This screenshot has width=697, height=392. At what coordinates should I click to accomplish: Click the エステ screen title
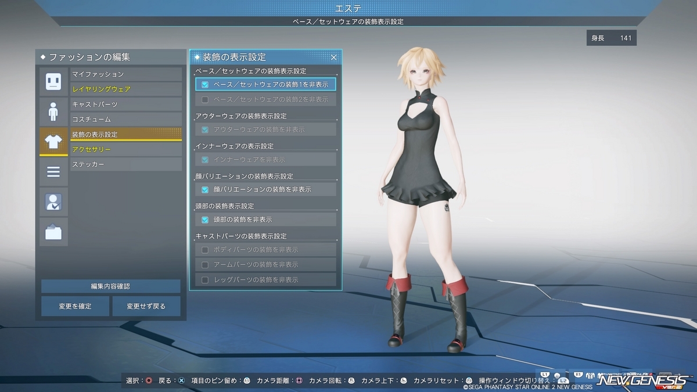point(348,8)
